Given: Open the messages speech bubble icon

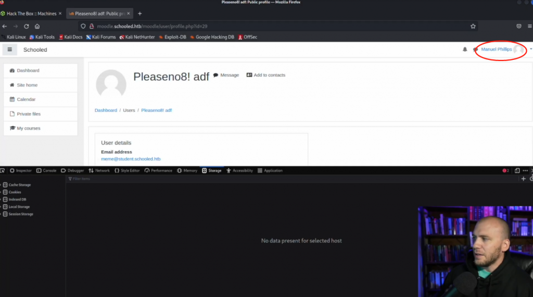Looking at the screenshot, I should click(x=475, y=49).
